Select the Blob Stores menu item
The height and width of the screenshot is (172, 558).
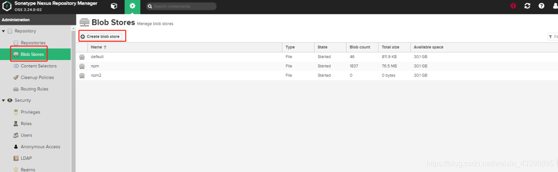click(x=36, y=54)
